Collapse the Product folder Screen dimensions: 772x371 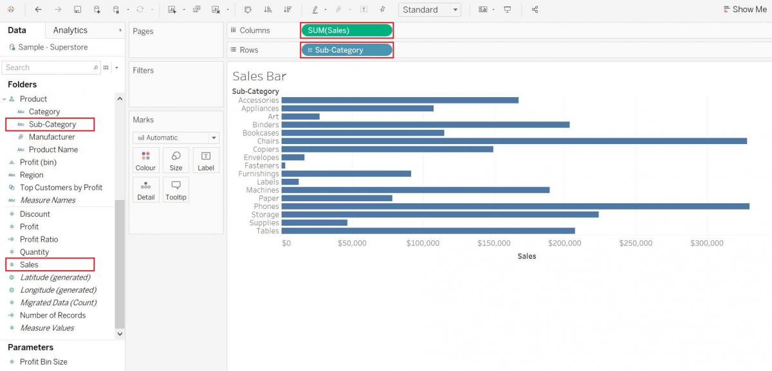coord(4,99)
